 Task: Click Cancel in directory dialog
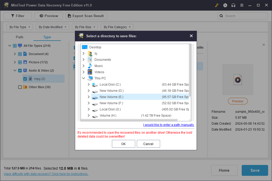148,144
